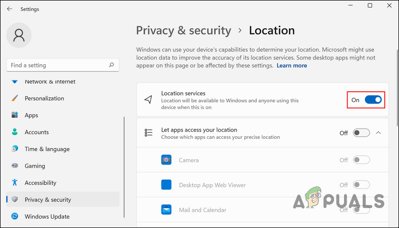399x228 pixels.
Task: Select Windows Update in sidebar
Action: 63,216
